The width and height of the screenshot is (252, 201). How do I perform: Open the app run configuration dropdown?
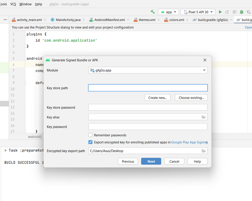click(x=168, y=12)
